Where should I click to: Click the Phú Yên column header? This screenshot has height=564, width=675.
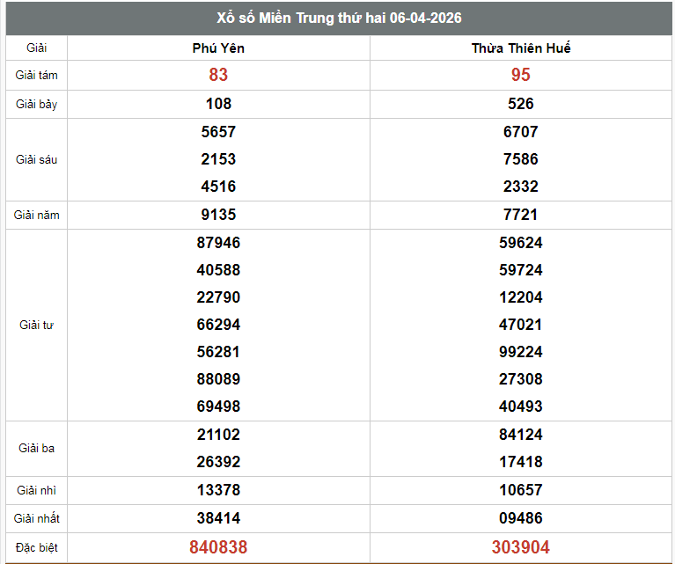[218, 48]
